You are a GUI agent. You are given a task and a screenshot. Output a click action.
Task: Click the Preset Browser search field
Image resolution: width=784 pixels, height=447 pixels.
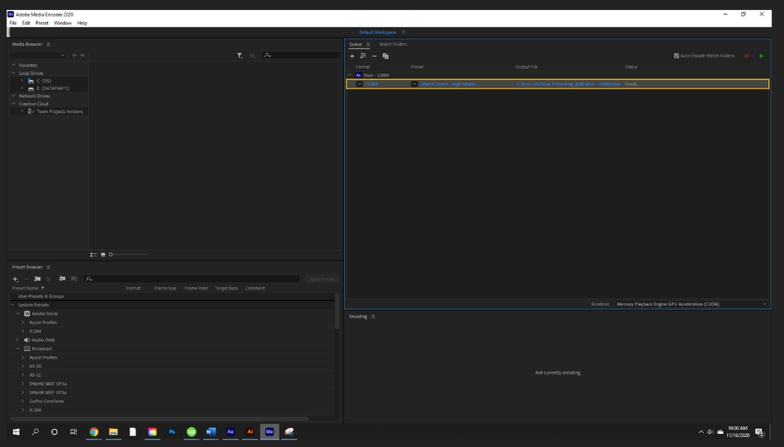tap(192, 279)
